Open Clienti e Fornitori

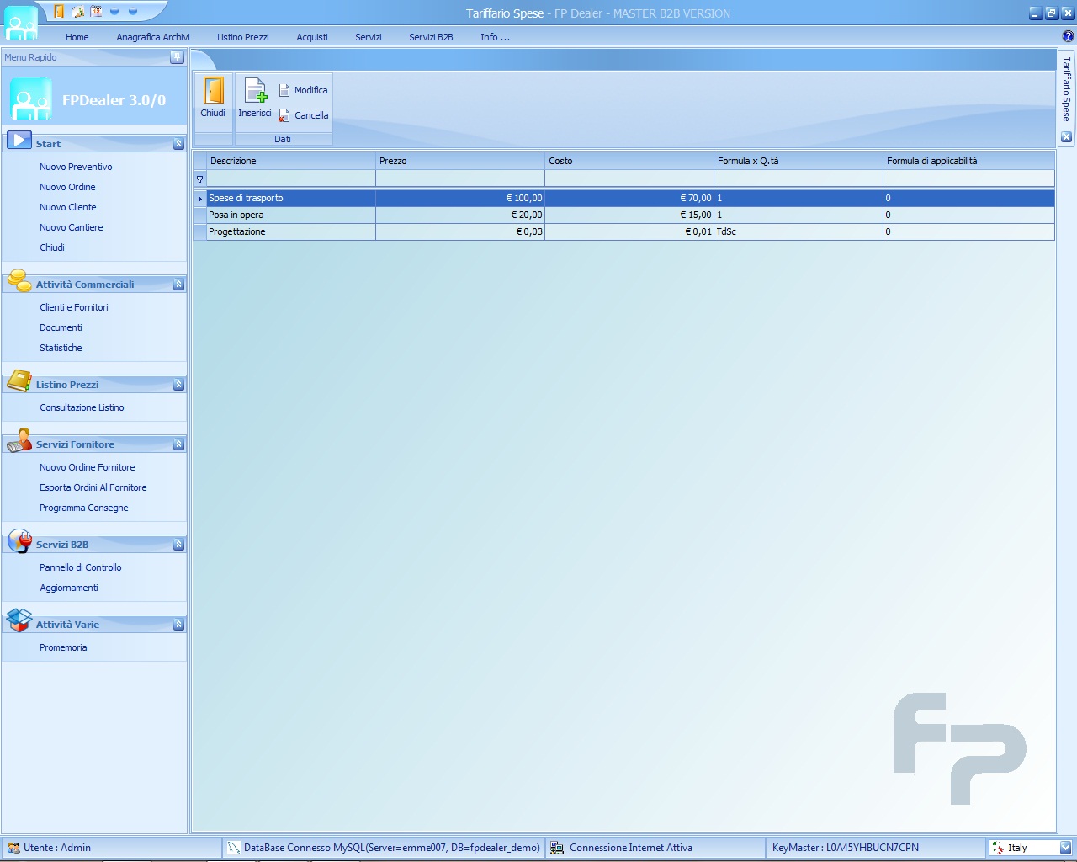74,307
